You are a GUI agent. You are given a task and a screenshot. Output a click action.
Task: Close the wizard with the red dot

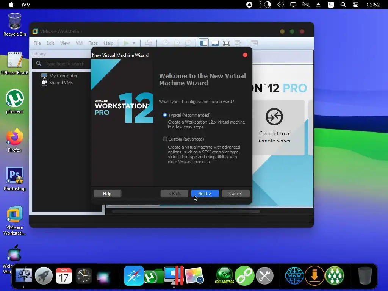245,55
